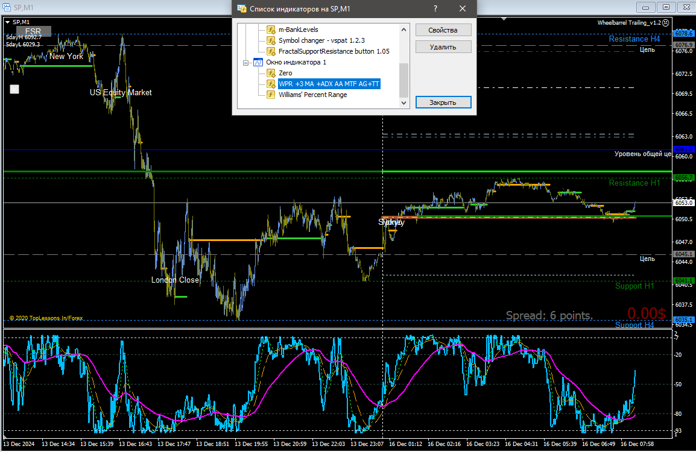Click the Williams' Percent Range icon

pyautogui.click(x=271, y=95)
